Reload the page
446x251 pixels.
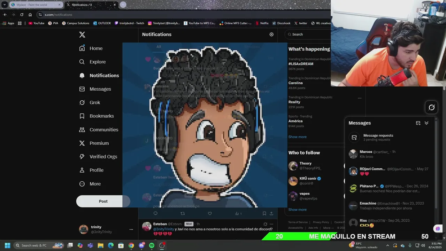(x=22, y=15)
